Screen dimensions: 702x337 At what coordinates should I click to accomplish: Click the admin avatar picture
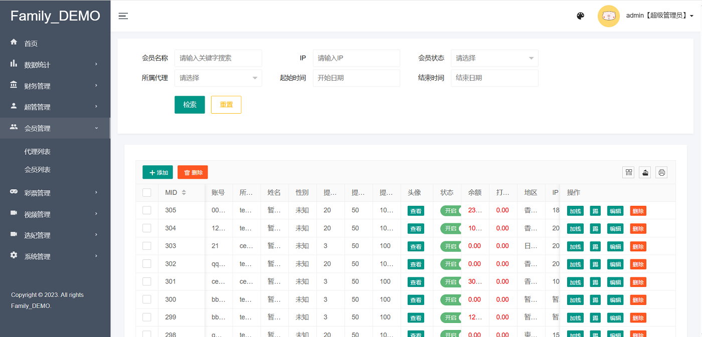click(x=608, y=16)
